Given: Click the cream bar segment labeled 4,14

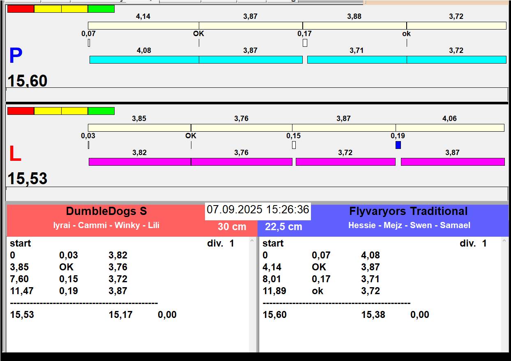Looking at the screenshot, I should (143, 25).
